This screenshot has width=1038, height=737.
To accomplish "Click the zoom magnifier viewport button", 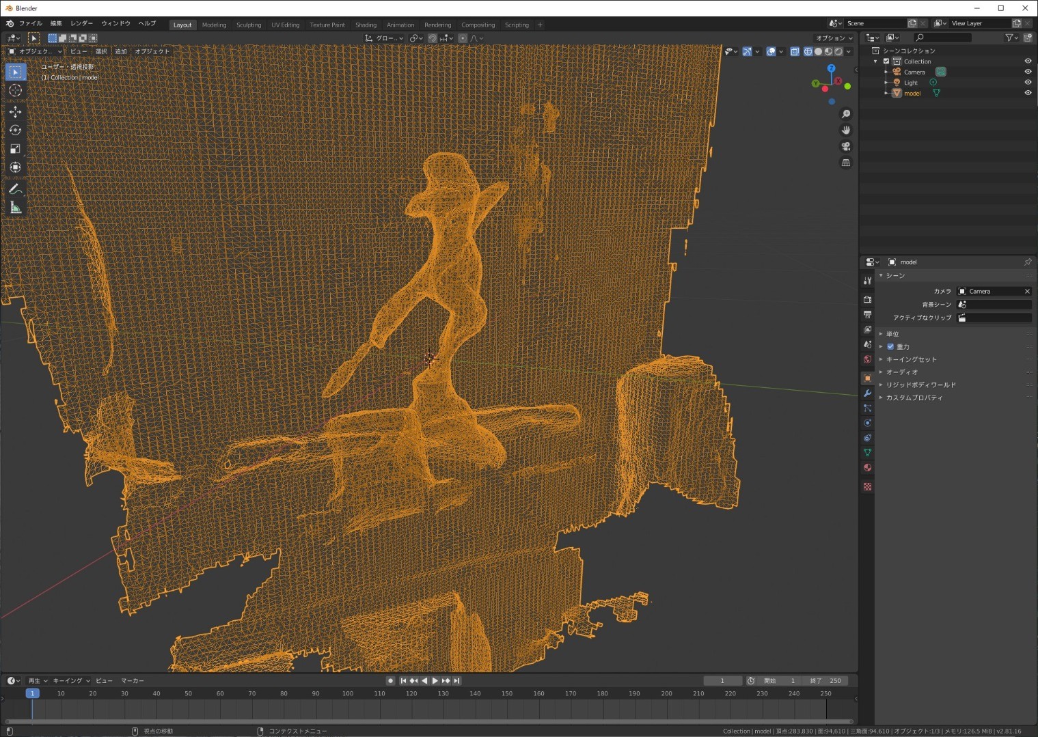I will click(x=846, y=114).
